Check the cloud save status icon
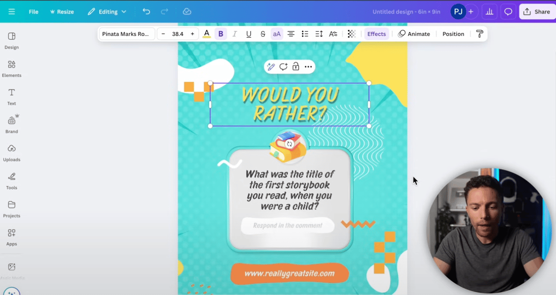The width and height of the screenshot is (556, 295). [x=187, y=12]
